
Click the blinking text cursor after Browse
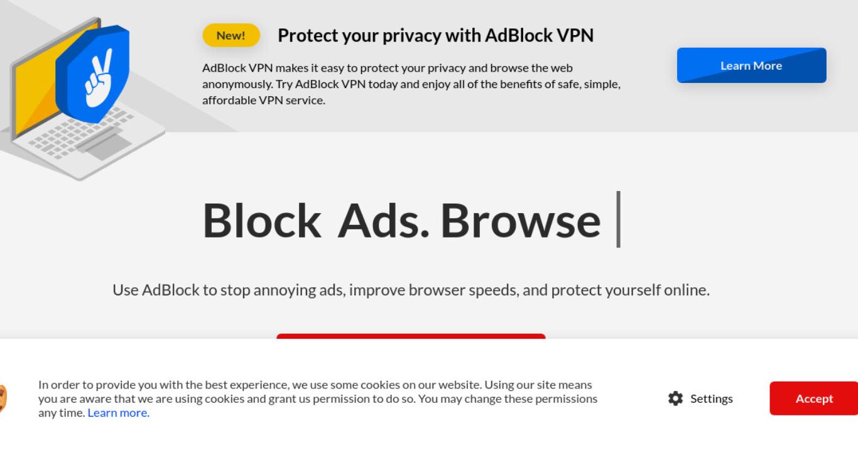pos(619,219)
